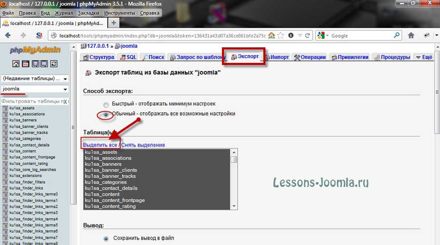The image size is (440, 245).
Task: Select the localhost phpMyAdmin browser tab
Action: [54, 23]
